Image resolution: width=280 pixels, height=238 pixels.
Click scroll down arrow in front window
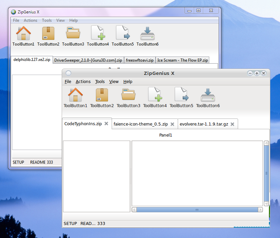267,204
